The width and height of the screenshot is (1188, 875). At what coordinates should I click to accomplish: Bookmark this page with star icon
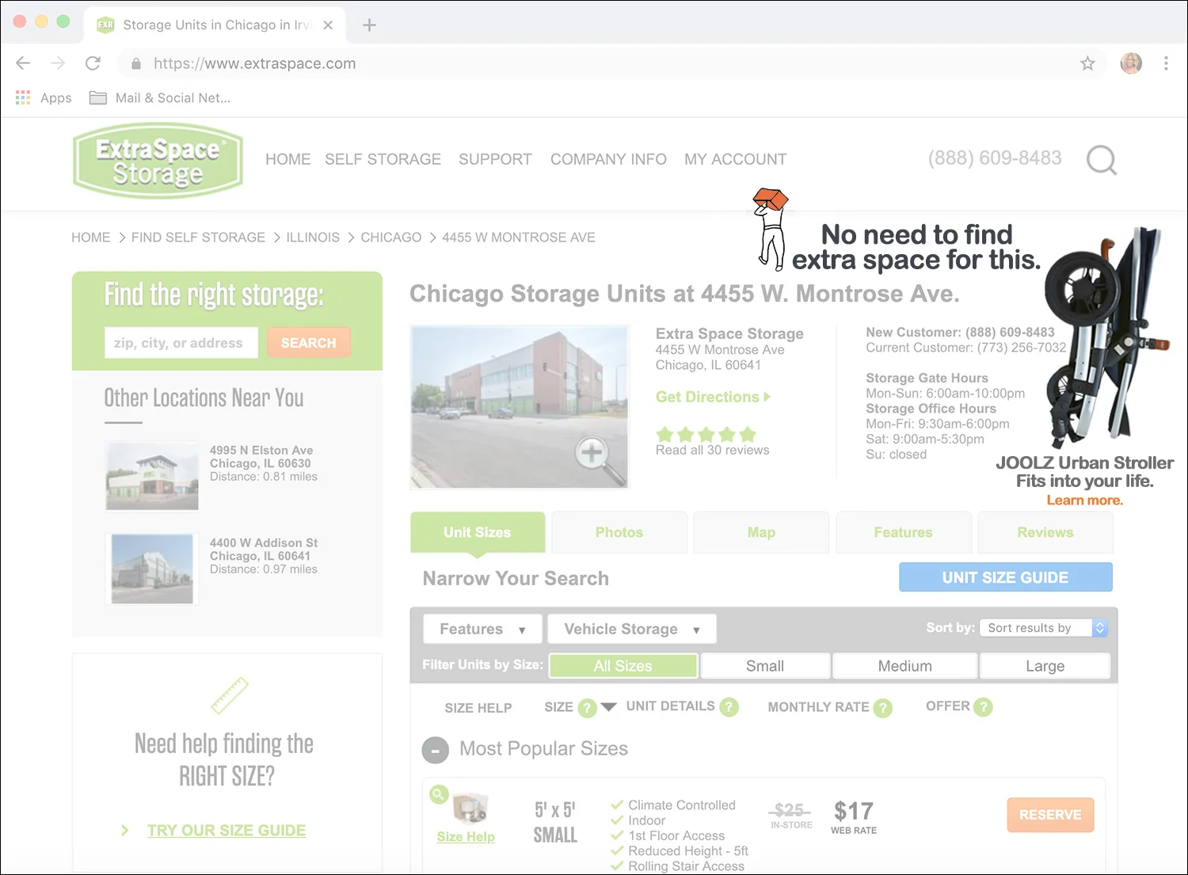pos(1087,63)
